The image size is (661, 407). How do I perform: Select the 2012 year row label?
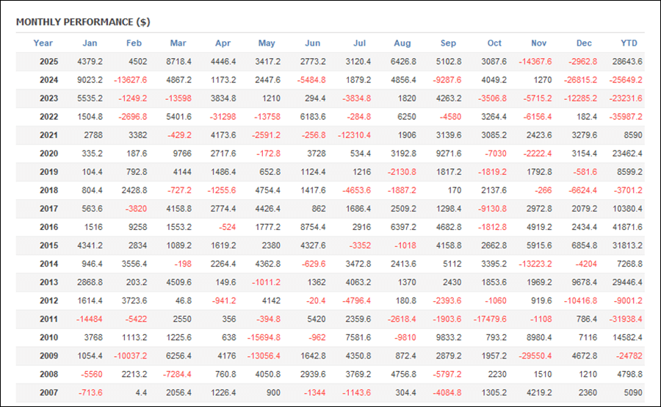coord(49,300)
